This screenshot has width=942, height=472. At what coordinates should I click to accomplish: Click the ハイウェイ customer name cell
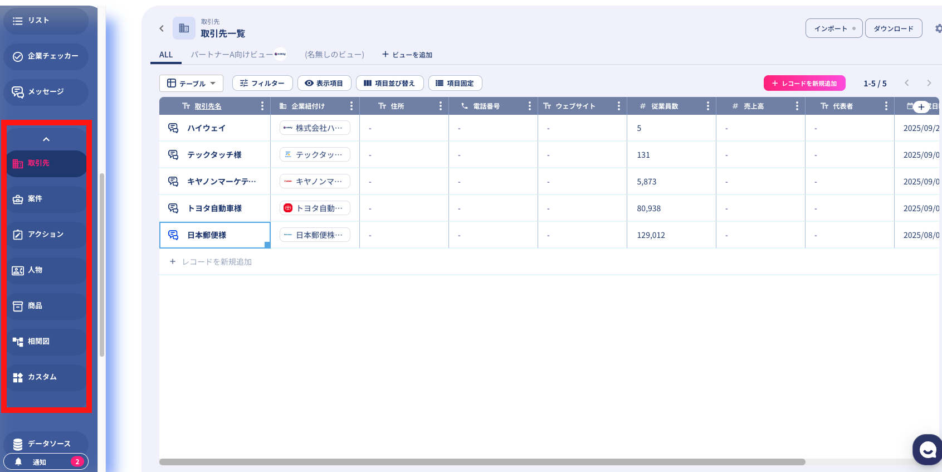click(215, 128)
